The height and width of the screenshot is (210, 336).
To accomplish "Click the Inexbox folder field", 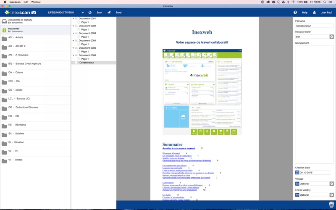I will 312,37.
